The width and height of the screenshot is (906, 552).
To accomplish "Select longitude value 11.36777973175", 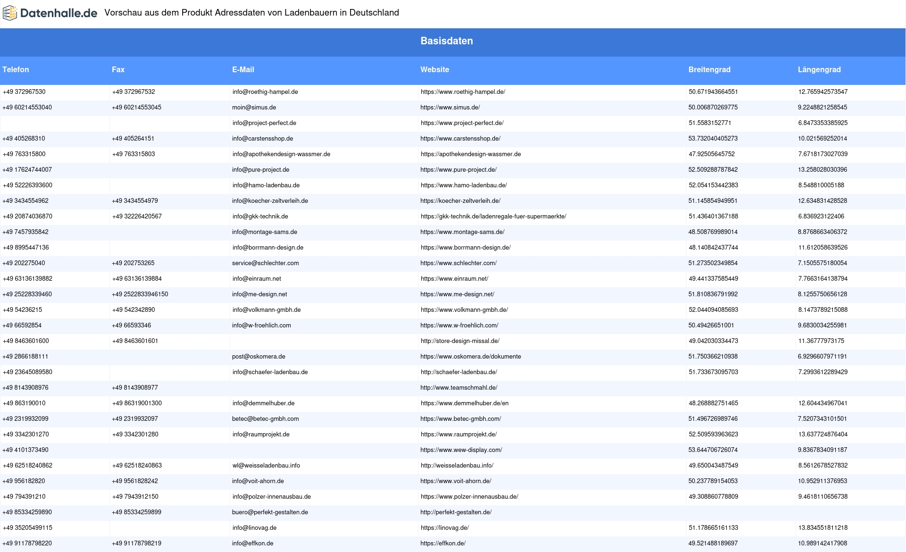I will (821, 341).
